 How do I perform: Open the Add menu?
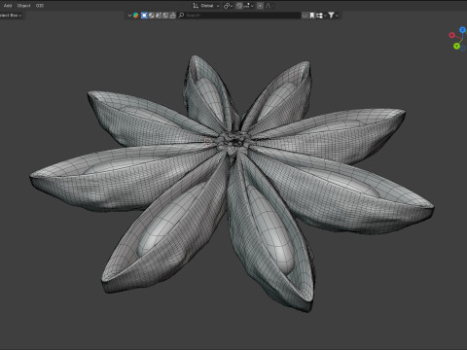click(x=8, y=6)
